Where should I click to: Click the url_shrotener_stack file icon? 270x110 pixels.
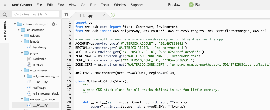(x=29, y=93)
